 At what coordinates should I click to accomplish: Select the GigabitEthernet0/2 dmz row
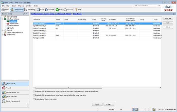pos(97,28)
